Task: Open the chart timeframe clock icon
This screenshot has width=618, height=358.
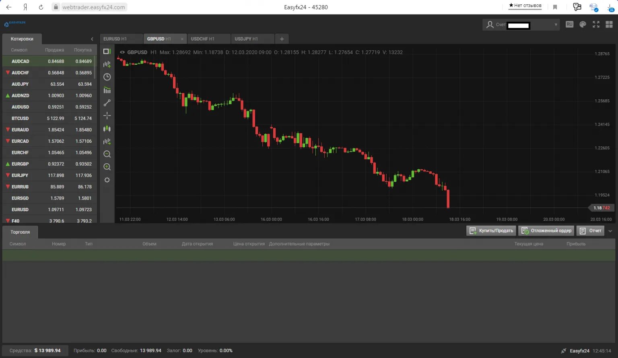Action: point(107,77)
